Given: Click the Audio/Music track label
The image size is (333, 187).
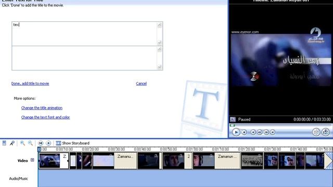Looking at the screenshot, I should pyautogui.click(x=19, y=179).
